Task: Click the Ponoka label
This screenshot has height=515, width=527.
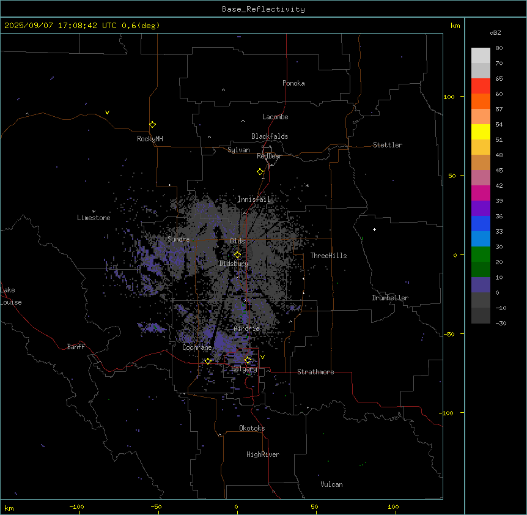Action: 293,83
